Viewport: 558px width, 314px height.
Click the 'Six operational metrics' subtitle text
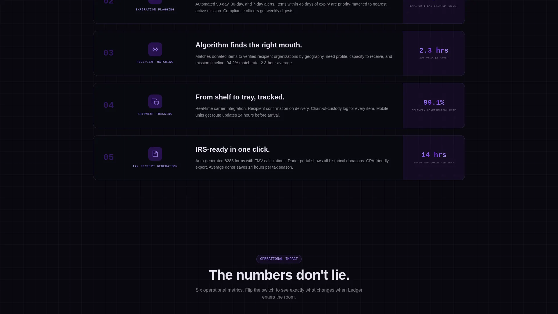279,294
